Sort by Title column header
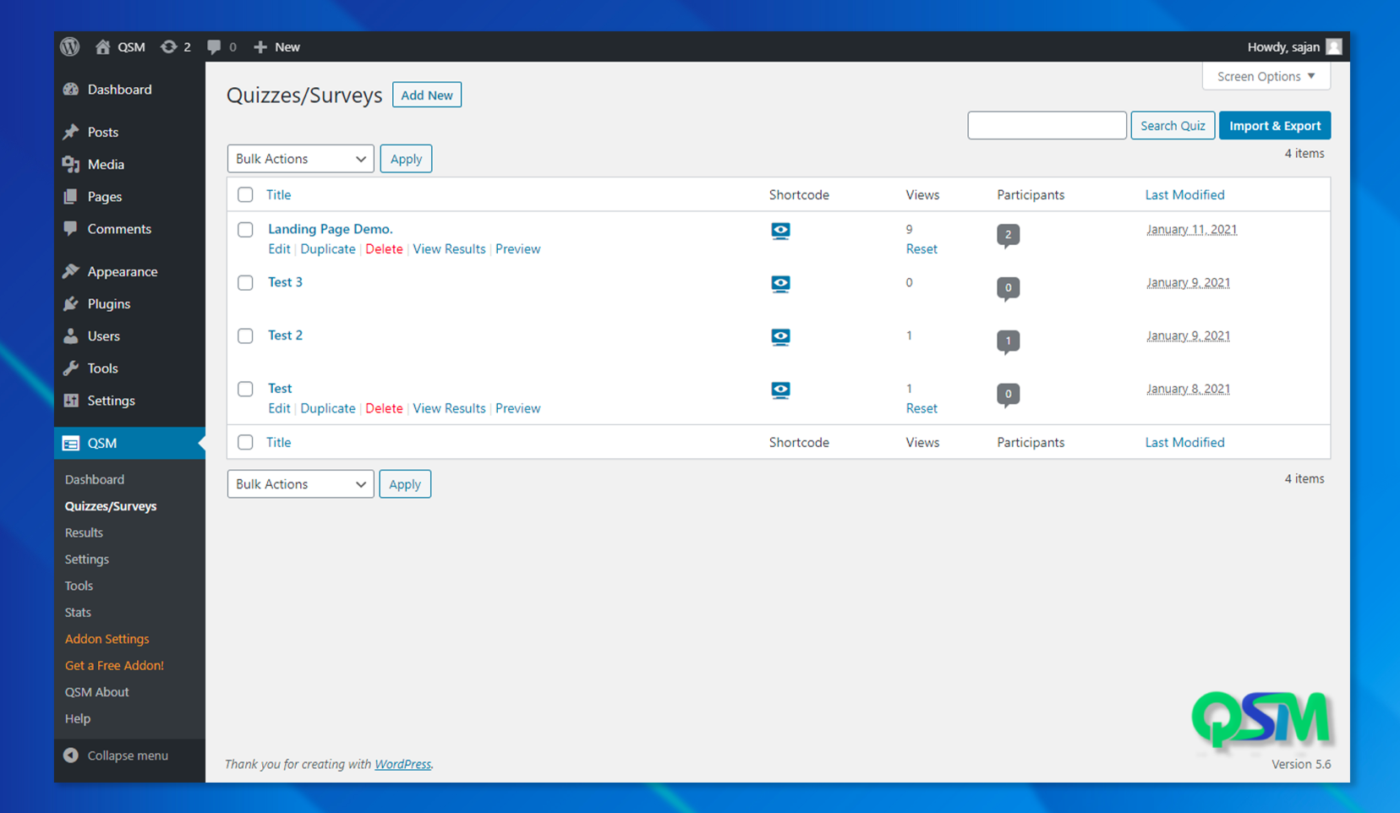Screen dimensions: 1400x813 278,194
